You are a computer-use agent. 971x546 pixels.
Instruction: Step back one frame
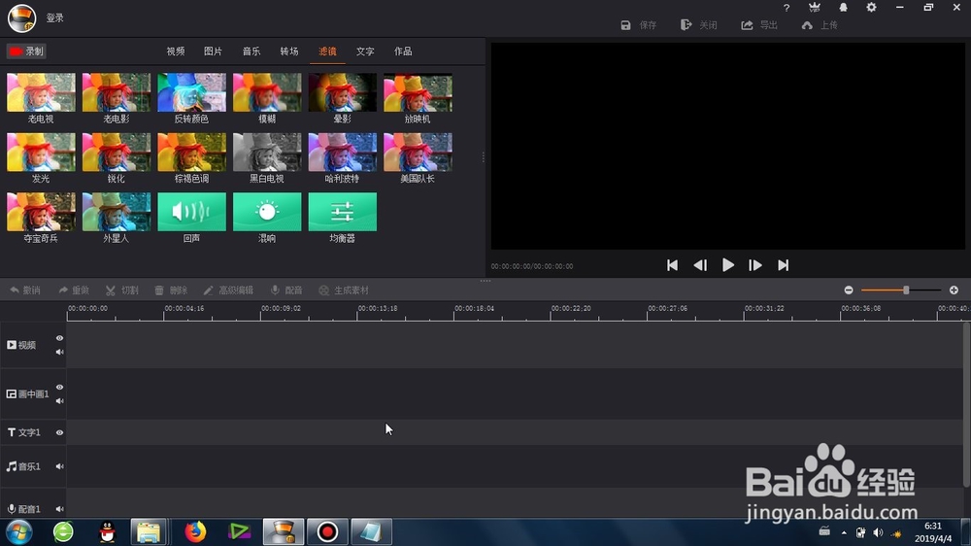pos(700,265)
